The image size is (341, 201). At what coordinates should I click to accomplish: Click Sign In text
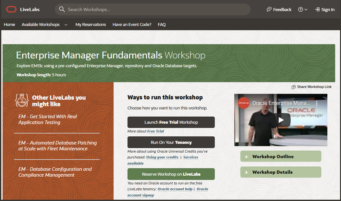click(x=328, y=9)
